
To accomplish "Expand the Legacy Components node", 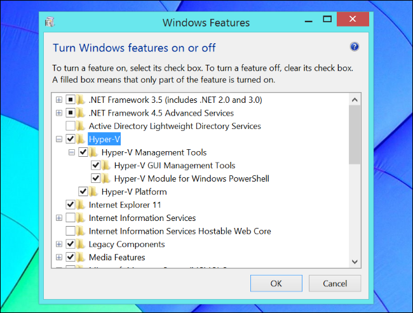I will [59, 244].
